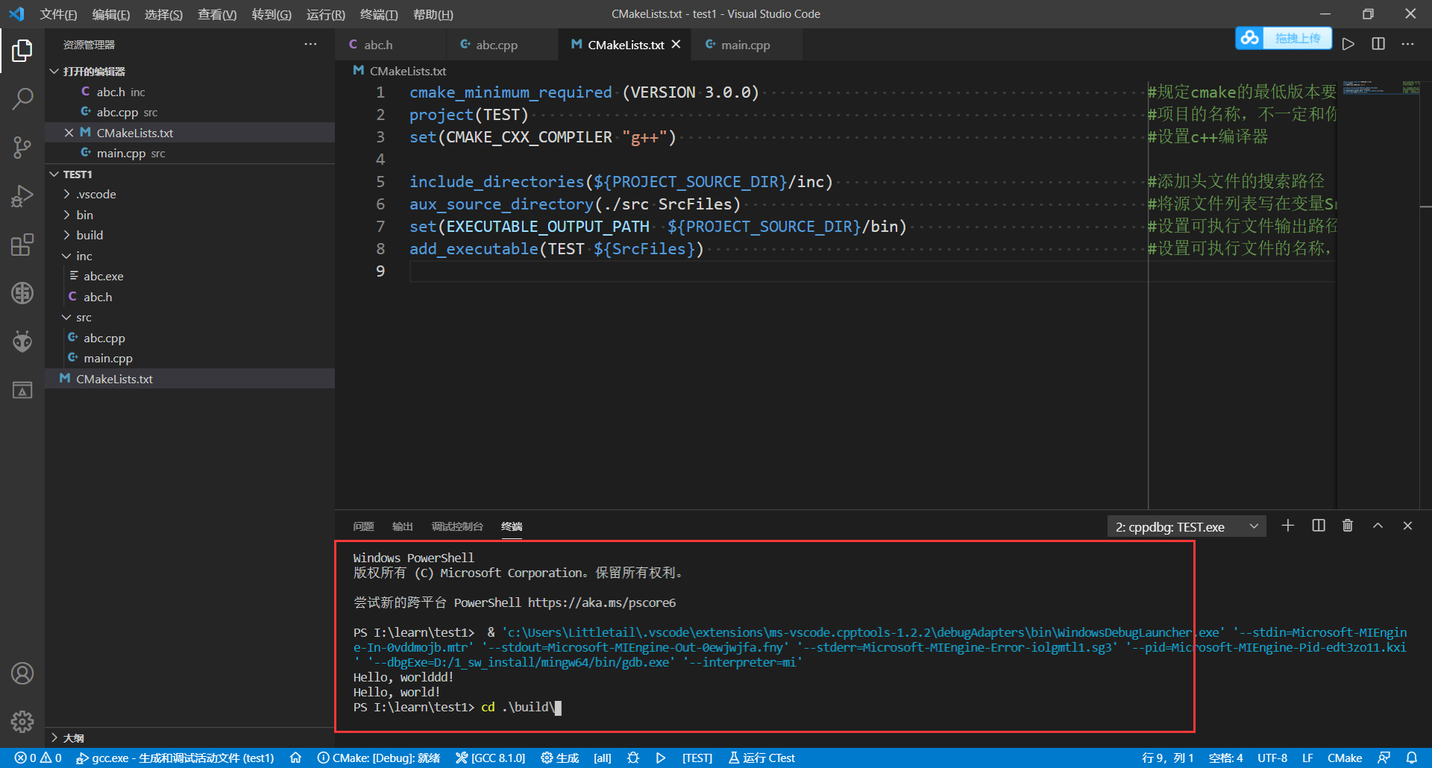Image resolution: width=1432 pixels, height=768 pixels.
Task: Close the bottom terminal panel
Action: coord(1407,526)
